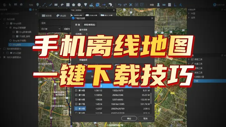The width and height of the screenshot is (226, 127).
Task: Select the curved hook arrow tool
Action: pyautogui.click(x=110, y=5)
